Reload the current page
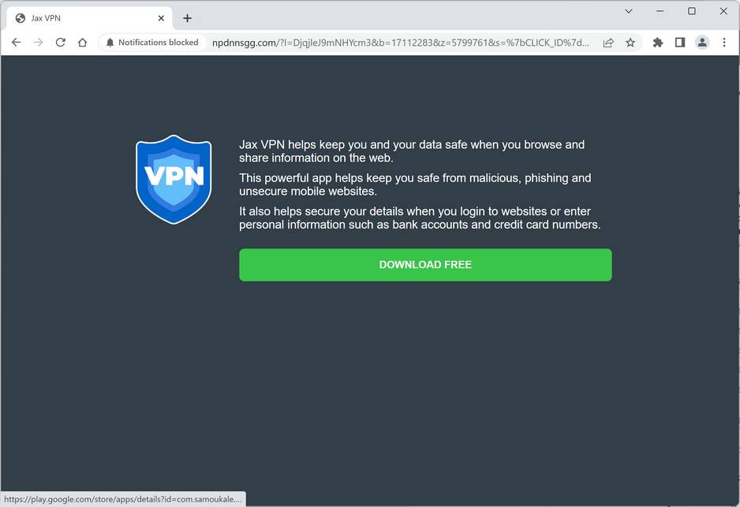 (x=61, y=43)
